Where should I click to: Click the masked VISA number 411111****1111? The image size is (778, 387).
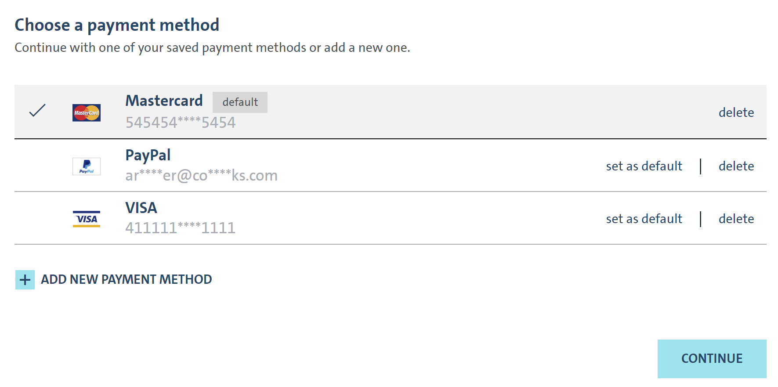180,228
